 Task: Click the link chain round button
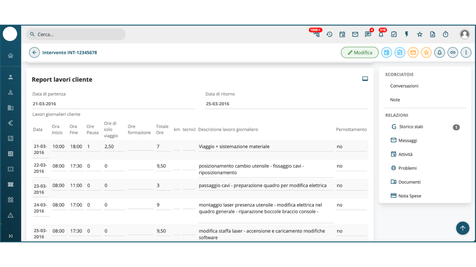(453, 53)
